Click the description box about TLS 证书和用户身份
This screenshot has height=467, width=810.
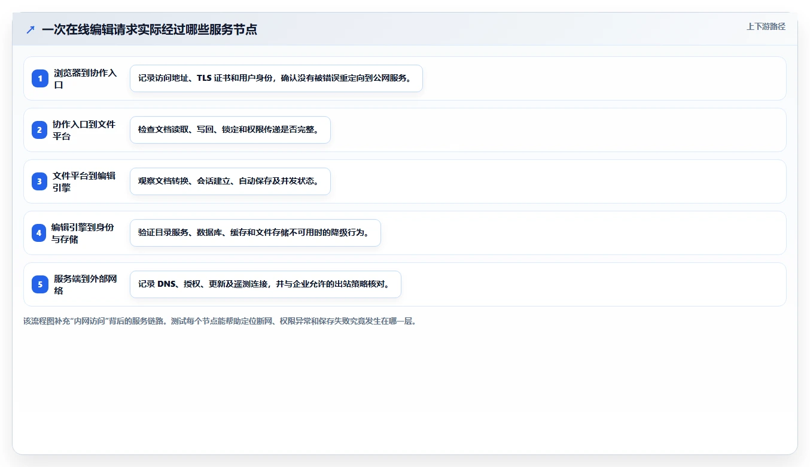[x=276, y=78]
